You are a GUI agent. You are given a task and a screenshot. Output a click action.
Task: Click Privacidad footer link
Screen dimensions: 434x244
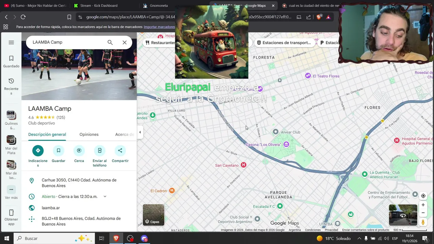(x=331, y=230)
